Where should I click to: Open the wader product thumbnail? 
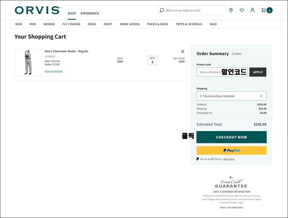point(28,63)
